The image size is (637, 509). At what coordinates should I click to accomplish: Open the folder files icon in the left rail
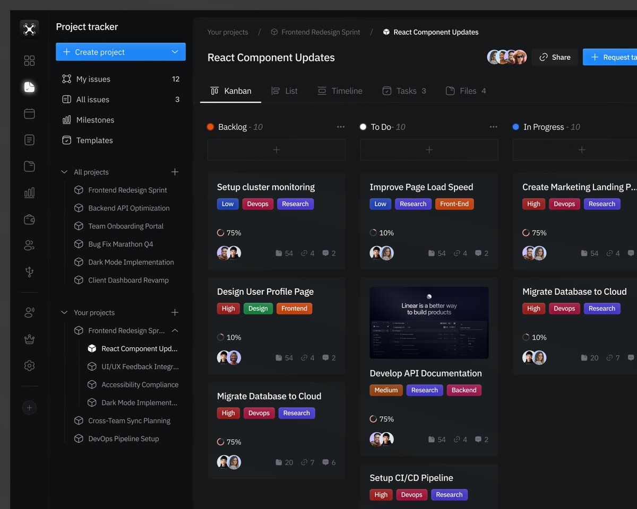pyautogui.click(x=29, y=166)
